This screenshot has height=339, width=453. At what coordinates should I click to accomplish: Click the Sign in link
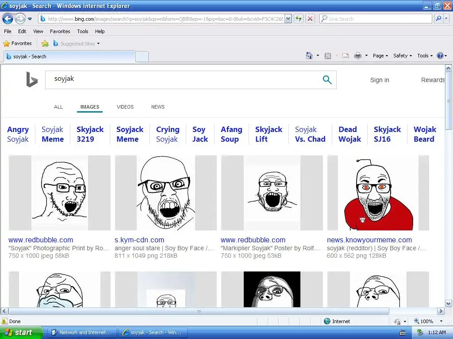(380, 80)
